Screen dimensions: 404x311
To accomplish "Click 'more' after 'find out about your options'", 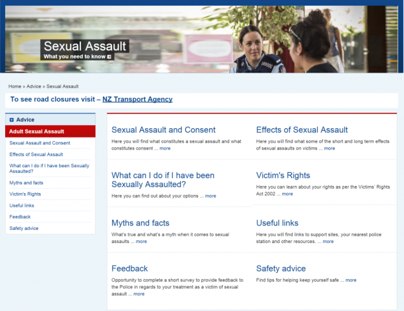I will (210, 196).
